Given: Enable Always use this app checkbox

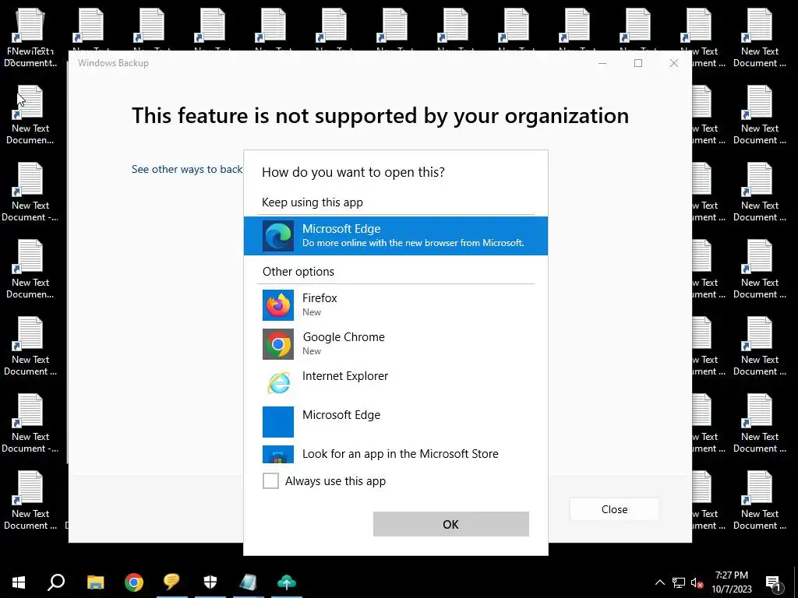Looking at the screenshot, I should click(270, 480).
